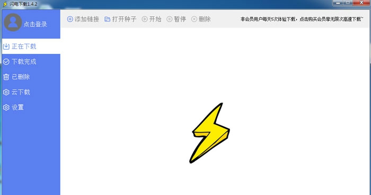Viewport: 371px width, 195px height.
Task: Click the 删除 circle-x icon
Action: tap(194, 19)
